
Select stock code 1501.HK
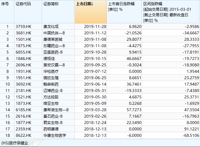(x=24, y=39)
